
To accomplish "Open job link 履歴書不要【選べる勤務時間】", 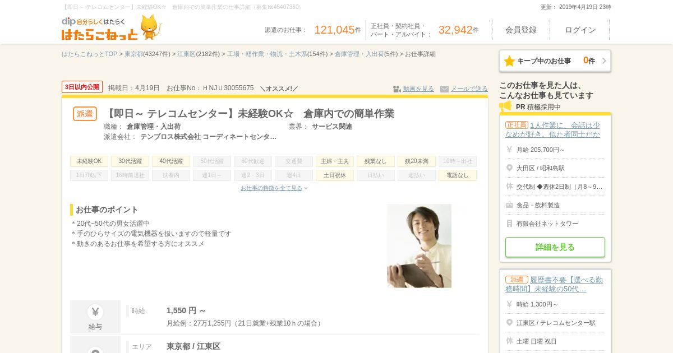I will [554, 284].
